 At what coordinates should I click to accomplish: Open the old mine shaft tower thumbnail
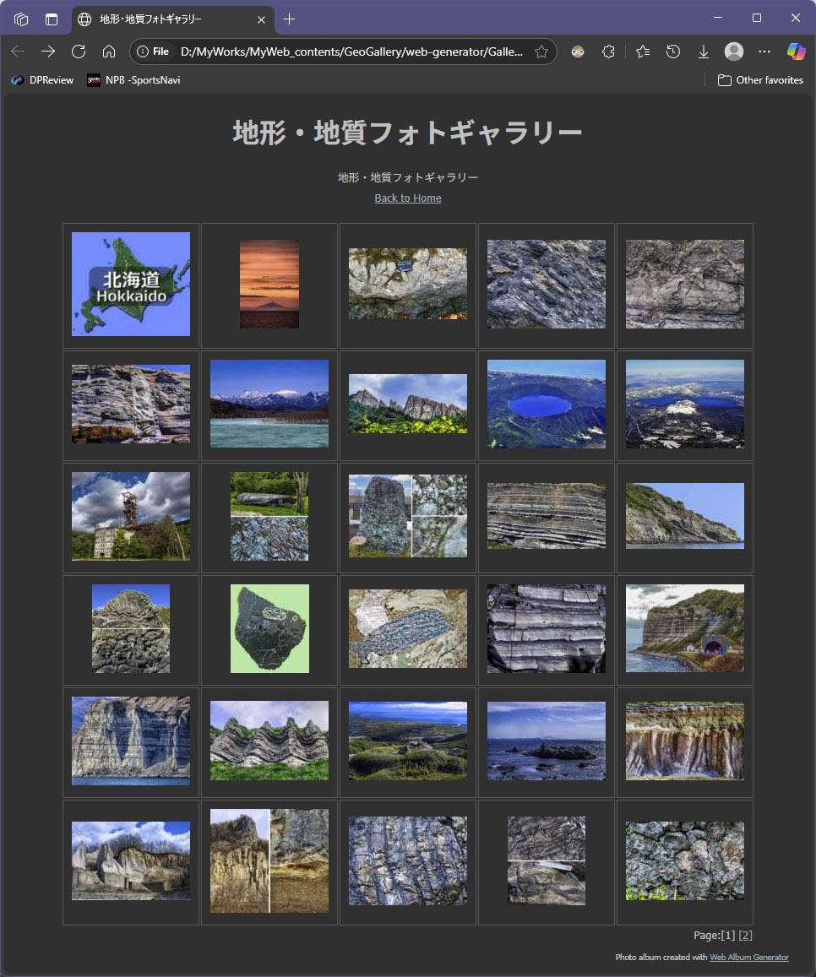131,516
